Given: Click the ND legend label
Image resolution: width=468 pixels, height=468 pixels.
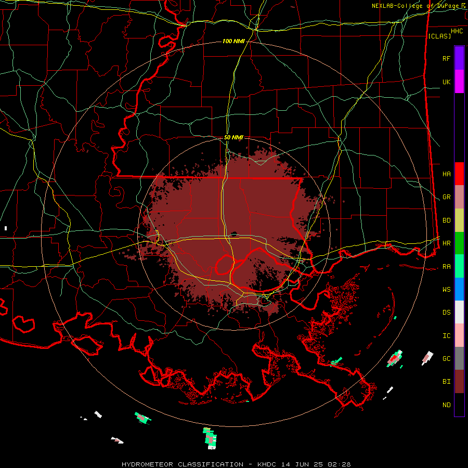Looking at the screenshot, I should (x=447, y=405).
